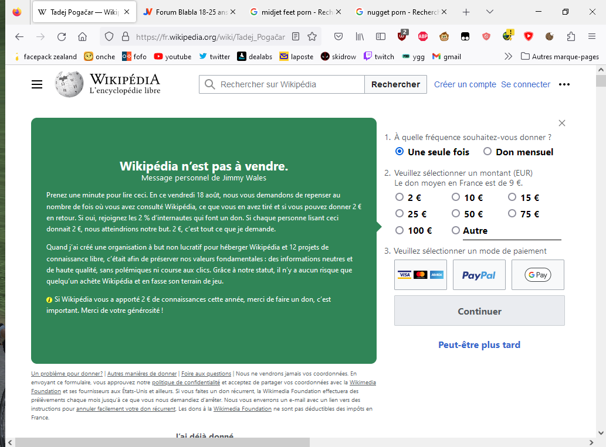The height and width of the screenshot is (447, 606).
Task: Choose the 75 € donation amount
Action: click(512, 213)
